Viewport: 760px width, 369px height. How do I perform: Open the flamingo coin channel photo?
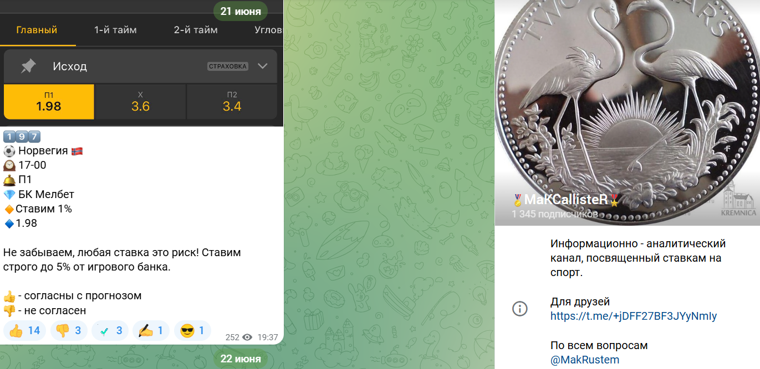[627, 113]
